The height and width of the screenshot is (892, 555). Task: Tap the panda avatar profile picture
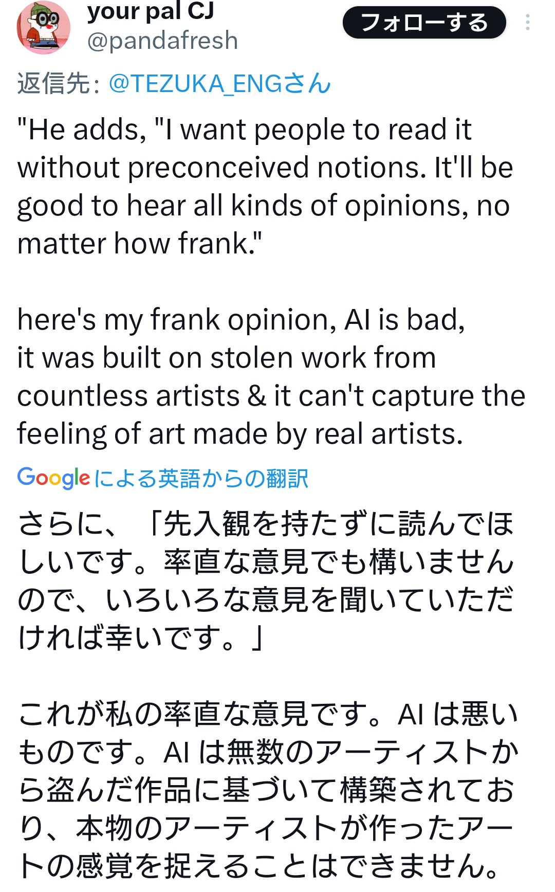click(43, 28)
